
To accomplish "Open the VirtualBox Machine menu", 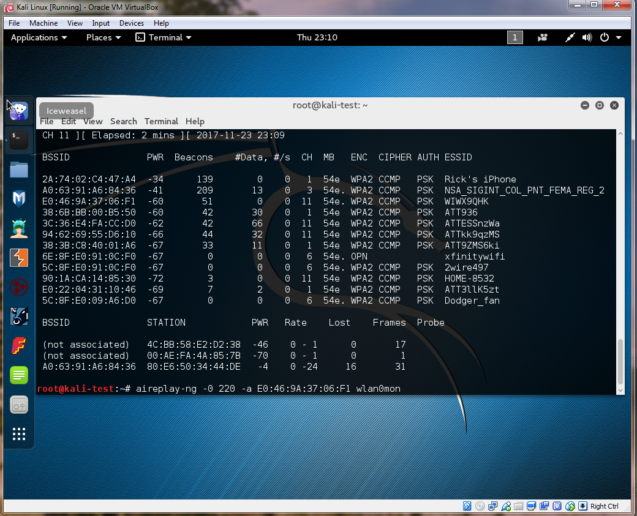I will [43, 23].
